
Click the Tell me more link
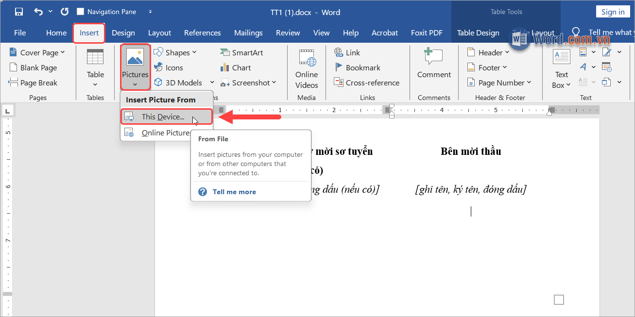coord(234,191)
